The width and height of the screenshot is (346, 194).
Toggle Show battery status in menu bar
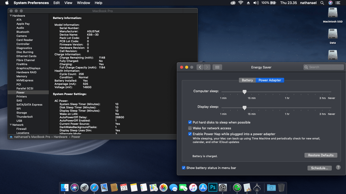pyautogui.click(x=184, y=168)
